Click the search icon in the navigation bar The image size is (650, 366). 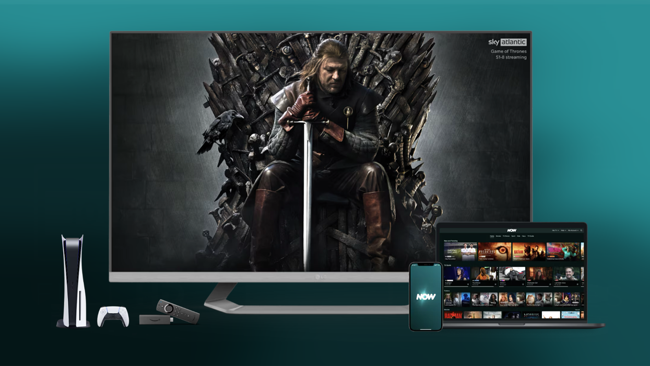pos(581,231)
